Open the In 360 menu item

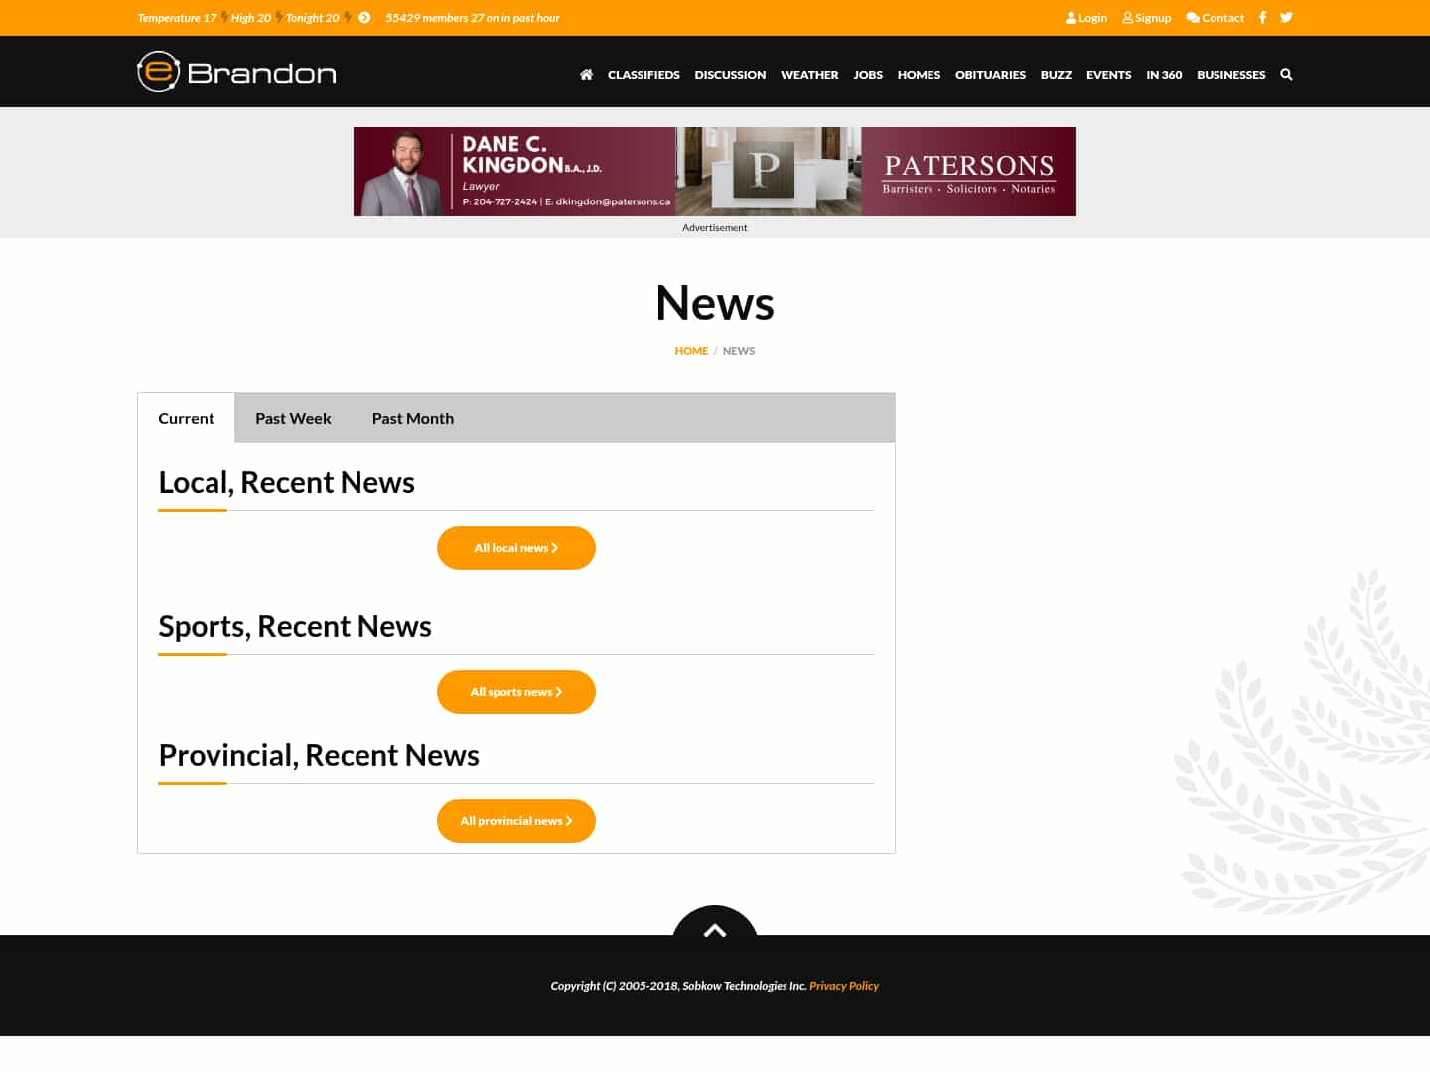tap(1164, 74)
